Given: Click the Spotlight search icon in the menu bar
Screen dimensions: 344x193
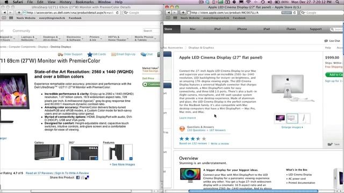Looking at the screenshot, I should tap(337, 2).
